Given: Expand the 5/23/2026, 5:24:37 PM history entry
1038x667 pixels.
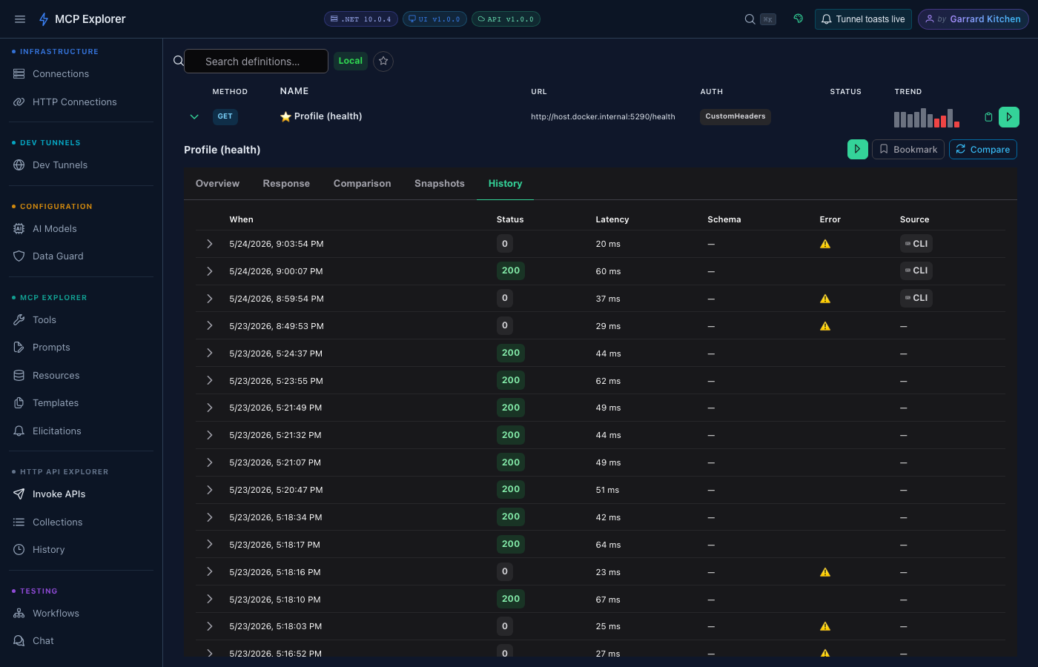Looking at the screenshot, I should coord(210,354).
